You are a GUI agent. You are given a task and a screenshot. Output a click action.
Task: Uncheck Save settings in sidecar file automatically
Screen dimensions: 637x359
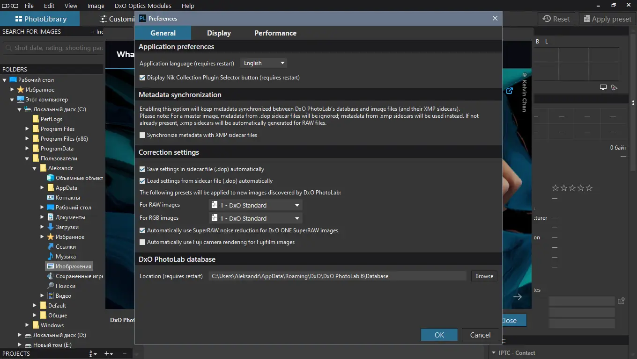[143, 169]
